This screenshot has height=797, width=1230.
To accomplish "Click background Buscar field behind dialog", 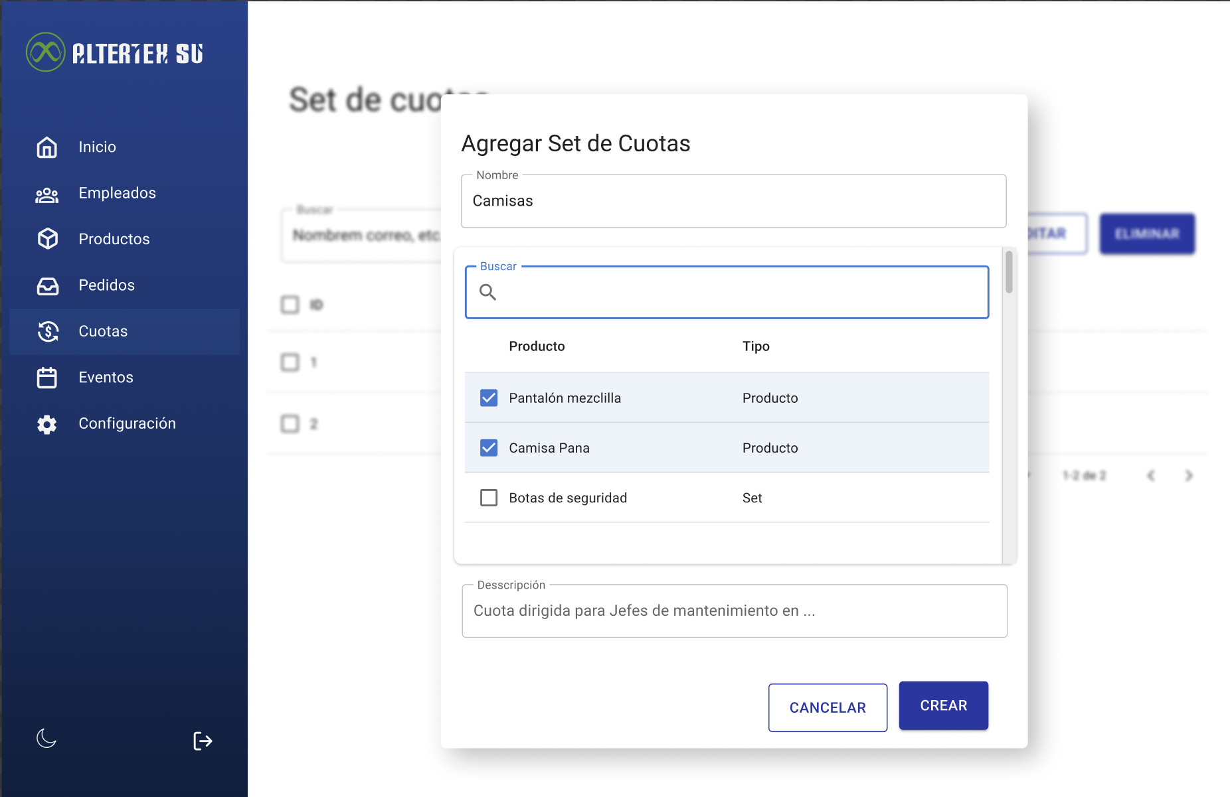I will click(x=361, y=235).
